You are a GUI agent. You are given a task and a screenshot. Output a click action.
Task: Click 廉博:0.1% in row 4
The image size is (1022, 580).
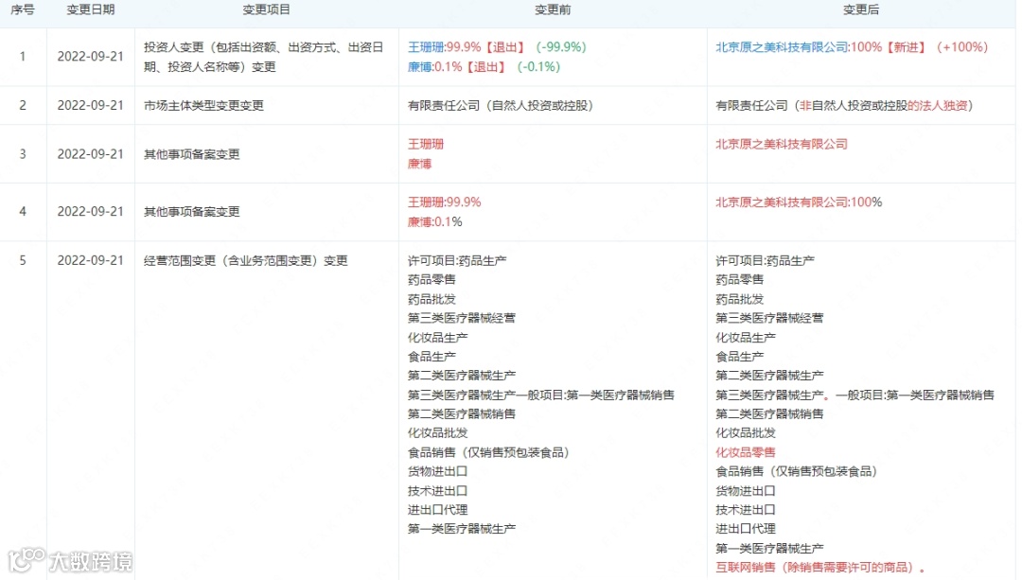coord(434,221)
